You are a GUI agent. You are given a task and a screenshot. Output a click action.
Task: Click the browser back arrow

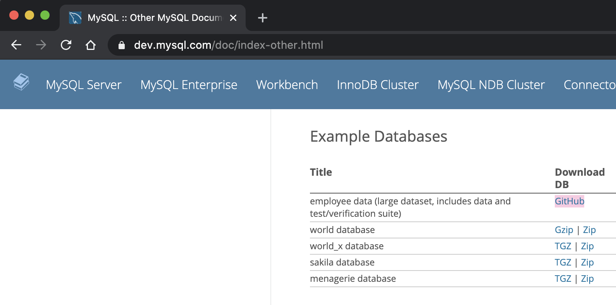click(x=16, y=45)
